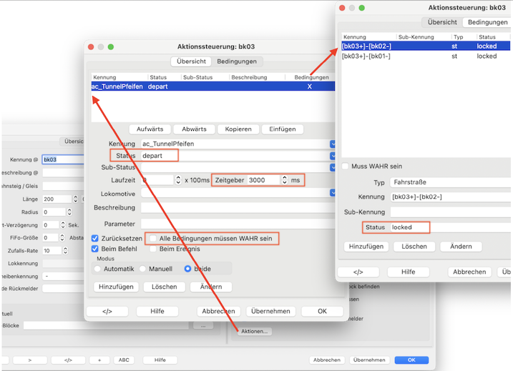The width and height of the screenshot is (513, 371).
Task: Enable 'Alle Bedingungen müssen WAHR sein' checkbox
Action: (x=152, y=237)
